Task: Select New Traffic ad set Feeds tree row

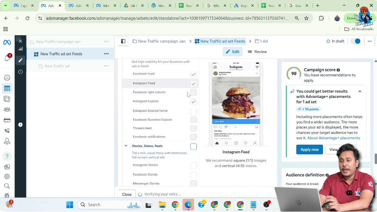Action: coord(70,54)
